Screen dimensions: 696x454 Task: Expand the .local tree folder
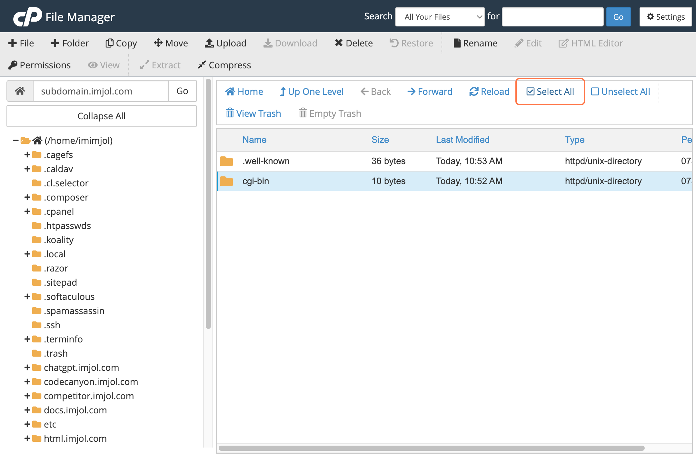(x=27, y=254)
